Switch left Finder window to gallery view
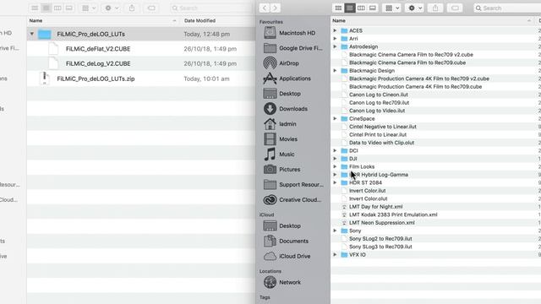The image size is (541, 304). point(68,8)
